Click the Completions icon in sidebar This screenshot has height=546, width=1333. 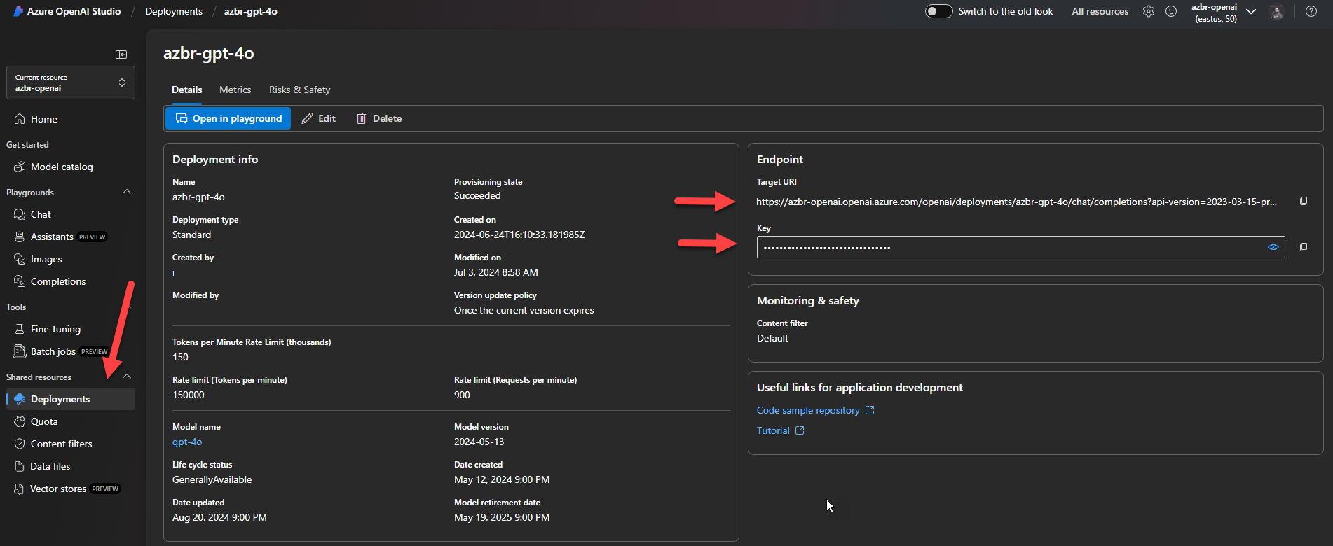click(x=20, y=281)
